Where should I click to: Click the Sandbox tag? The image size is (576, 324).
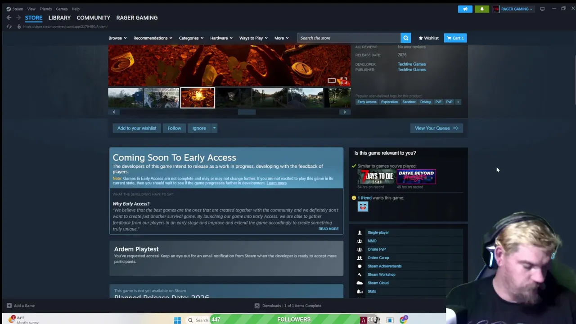tap(409, 102)
